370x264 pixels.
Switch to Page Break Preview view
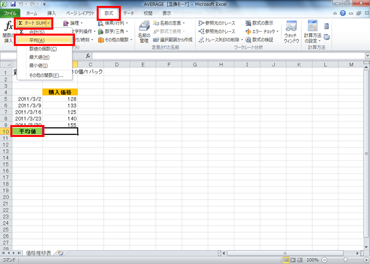[299, 260]
